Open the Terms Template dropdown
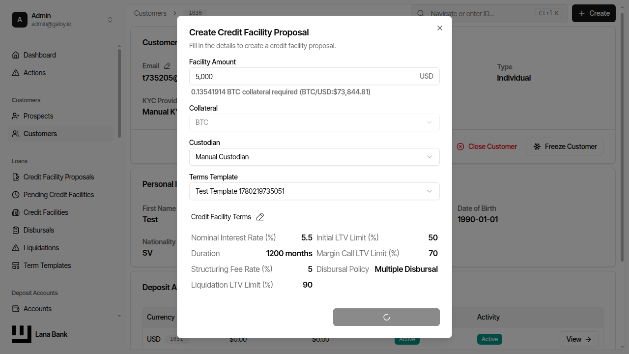 coord(314,191)
